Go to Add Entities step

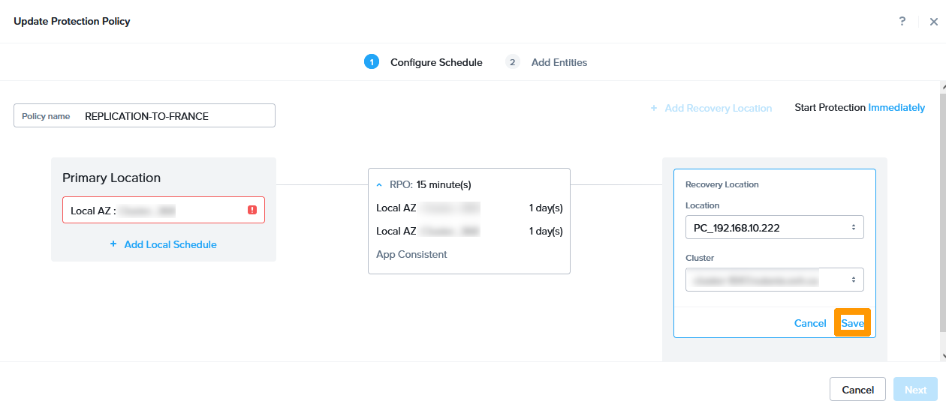pos(559,62)
